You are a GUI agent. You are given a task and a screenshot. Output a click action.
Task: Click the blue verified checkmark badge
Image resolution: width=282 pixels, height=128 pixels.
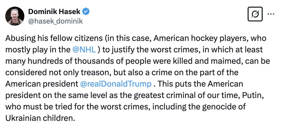(x=86, y=12)
